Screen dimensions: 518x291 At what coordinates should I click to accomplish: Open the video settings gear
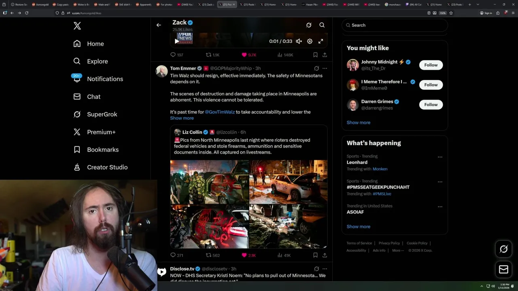tap(310, 41)
